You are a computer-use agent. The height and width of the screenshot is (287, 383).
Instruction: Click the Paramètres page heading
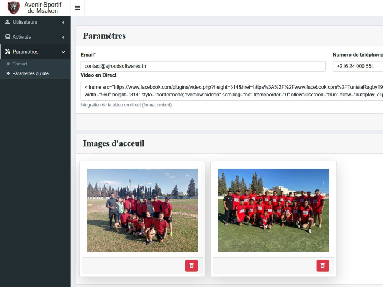104,36
